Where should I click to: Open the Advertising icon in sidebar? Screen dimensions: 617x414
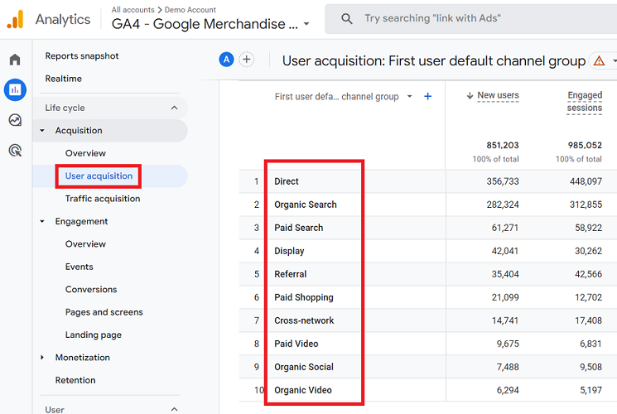pyautogui.click(x=15, y=151)
